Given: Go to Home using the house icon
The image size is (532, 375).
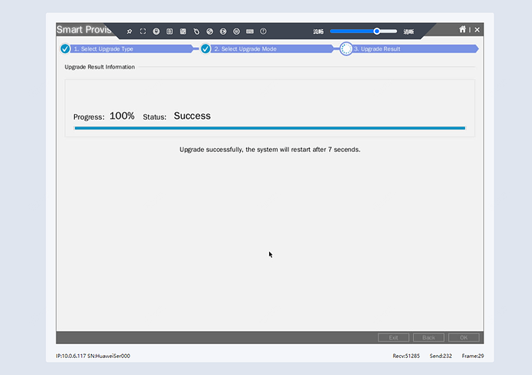Looking at the screenshot, I should tap(463, 29).
